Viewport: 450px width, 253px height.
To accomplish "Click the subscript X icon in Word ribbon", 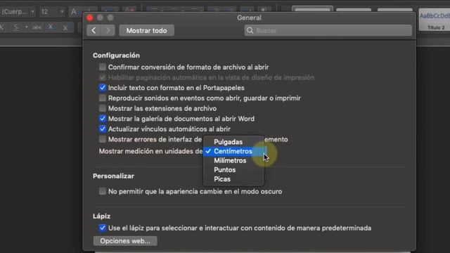I will 51,27.
